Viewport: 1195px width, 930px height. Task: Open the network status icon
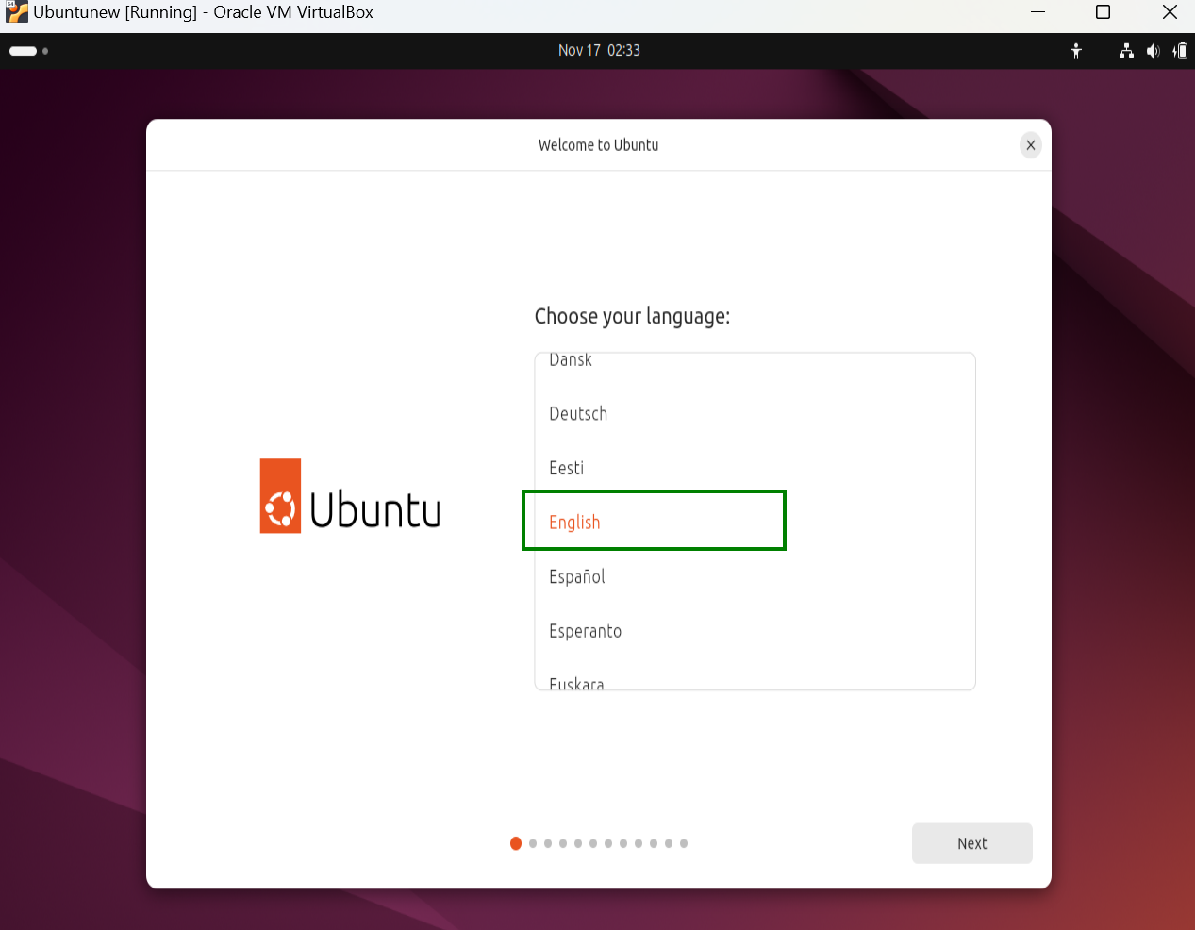(x=1126, y=51)
